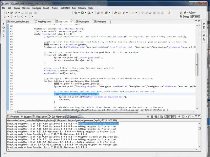The width and height of the screenshot is (210, 157).
Task: Click the Search flashlight toolbar icon
Action: (124, 13)
